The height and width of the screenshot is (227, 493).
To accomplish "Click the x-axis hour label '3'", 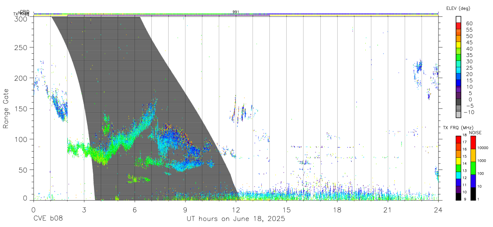I will (84, 209).
